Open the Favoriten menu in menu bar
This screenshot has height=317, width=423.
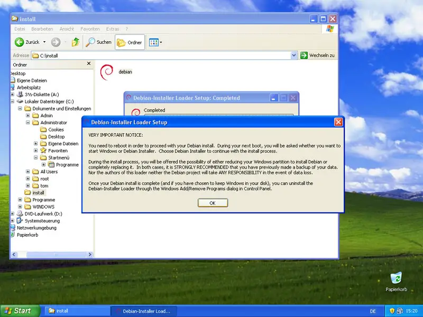click(90, 29)
